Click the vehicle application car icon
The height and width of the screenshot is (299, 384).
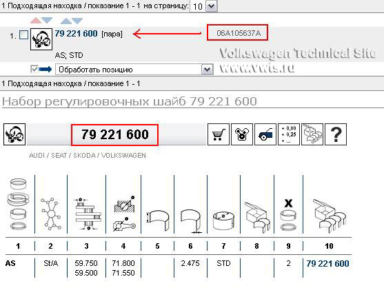click(265, 134)
